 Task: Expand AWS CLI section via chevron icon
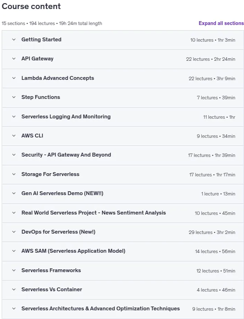pos(14,135)
